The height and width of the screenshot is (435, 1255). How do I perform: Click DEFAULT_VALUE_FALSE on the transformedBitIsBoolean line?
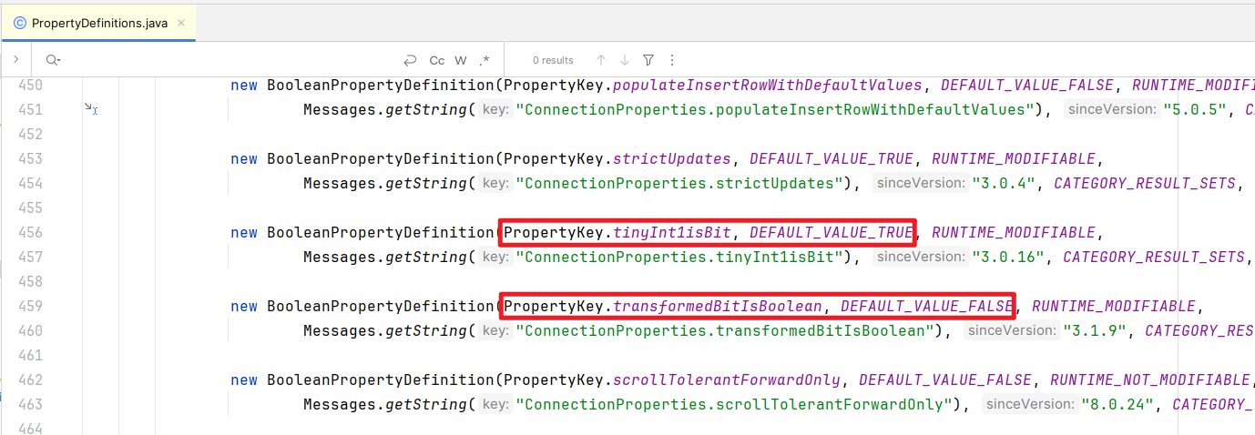pyautogui.click(x=927, y=306)
